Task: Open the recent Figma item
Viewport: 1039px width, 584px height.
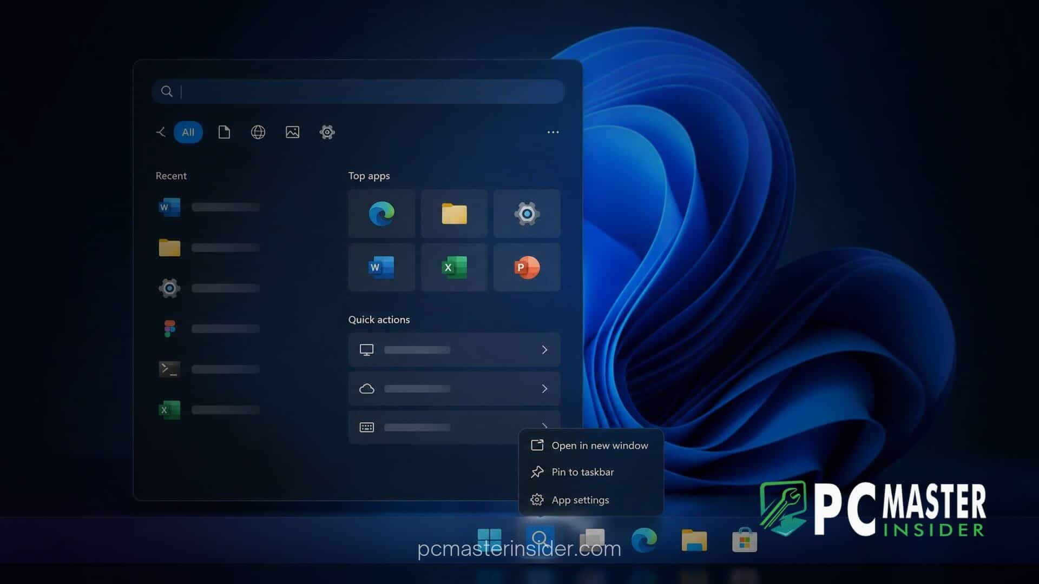Action: pyautogui.click(x=209, y=329)
